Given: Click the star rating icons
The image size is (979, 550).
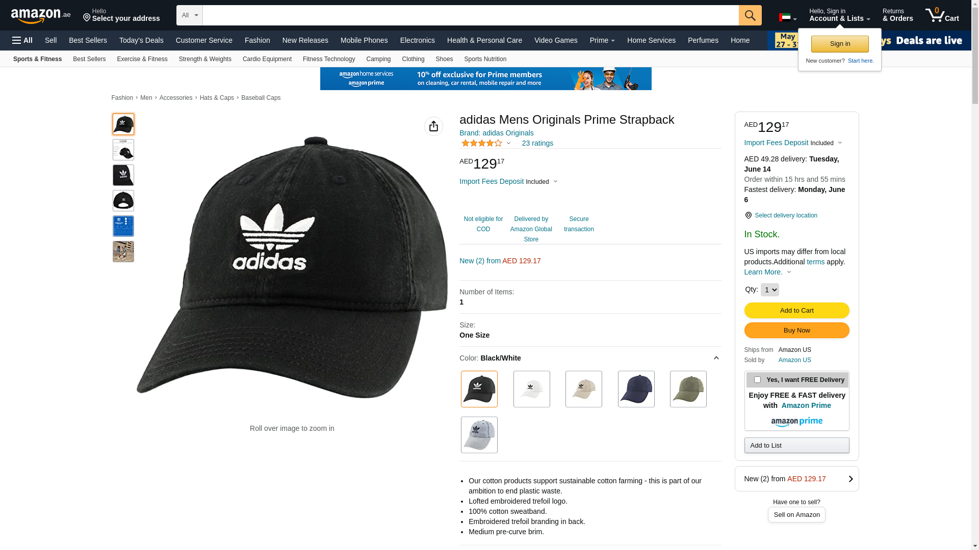Looking at the screenshot, I should point(482,144).
